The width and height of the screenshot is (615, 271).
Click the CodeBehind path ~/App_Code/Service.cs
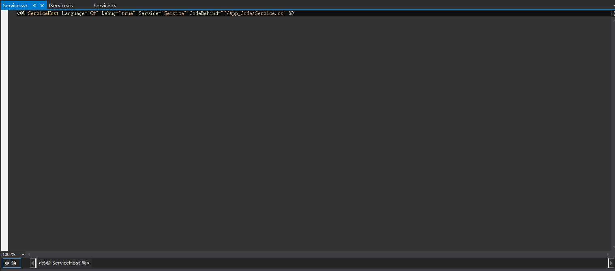pyautogui.click(x=254, y=13)
